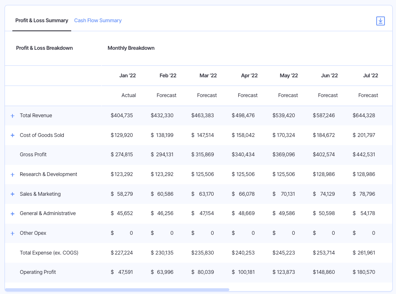The width and height of the screenshot is (396, 294).
Task: Click the Jul '22 column header
Action: pyautogui.click(x=370, y=76)
